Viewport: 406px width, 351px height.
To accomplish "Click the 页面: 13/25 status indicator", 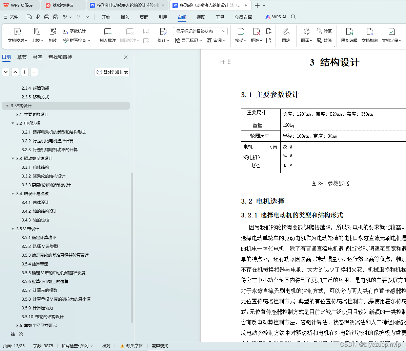I will tap(14, 346).
